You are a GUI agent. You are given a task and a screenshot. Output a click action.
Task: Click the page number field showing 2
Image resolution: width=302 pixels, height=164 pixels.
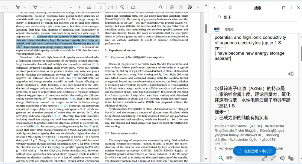(x=101, y=7)
